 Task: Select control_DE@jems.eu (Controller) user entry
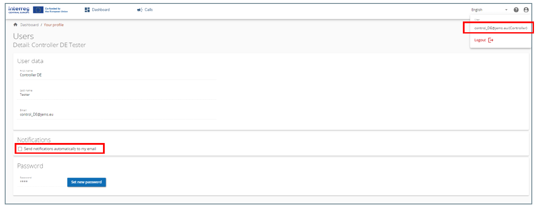pos(500,28)
